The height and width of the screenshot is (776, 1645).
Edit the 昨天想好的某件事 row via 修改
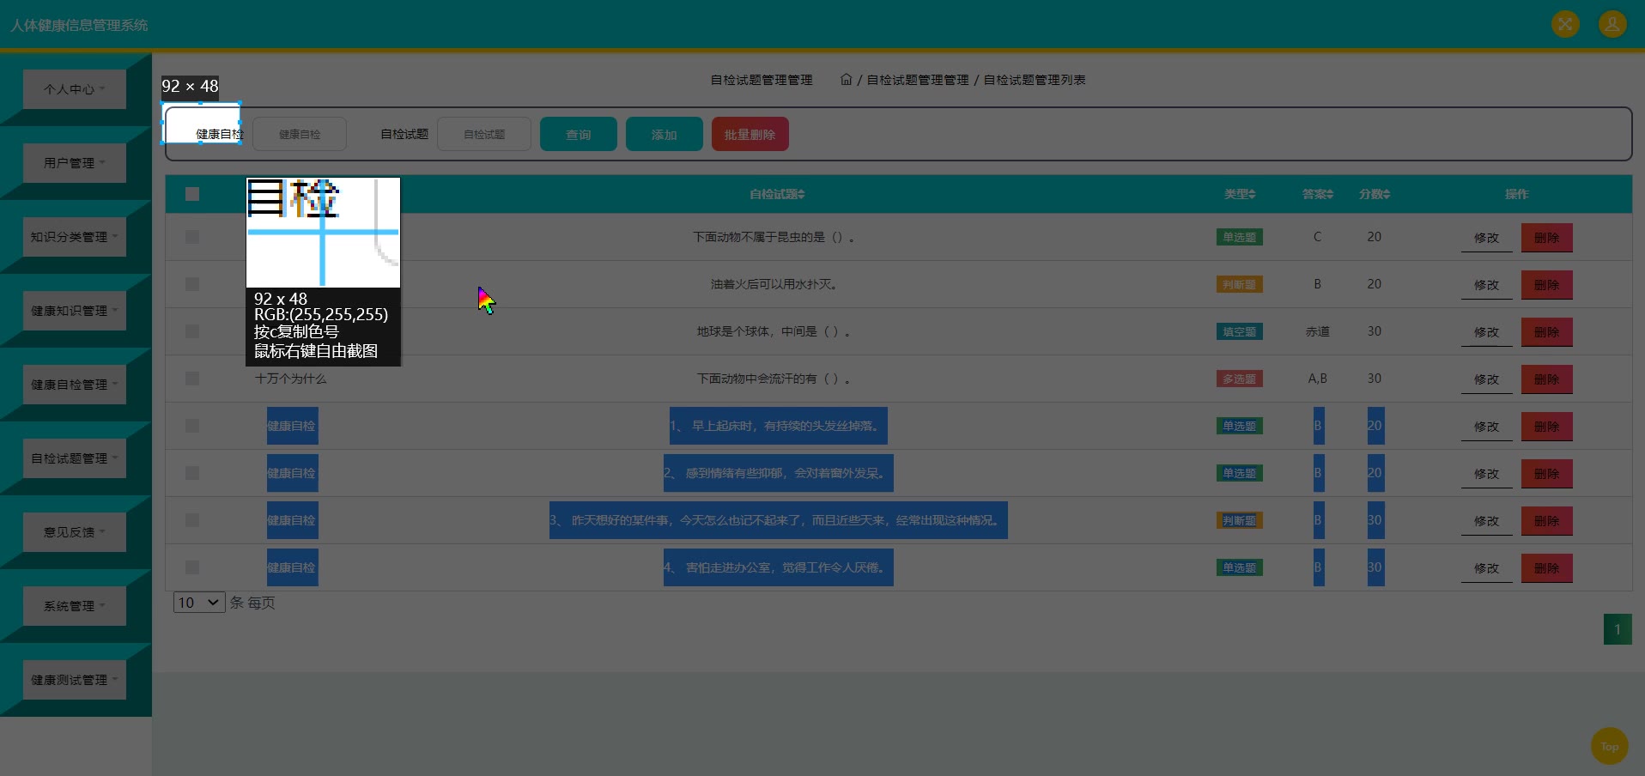(x=1487, y=521)
